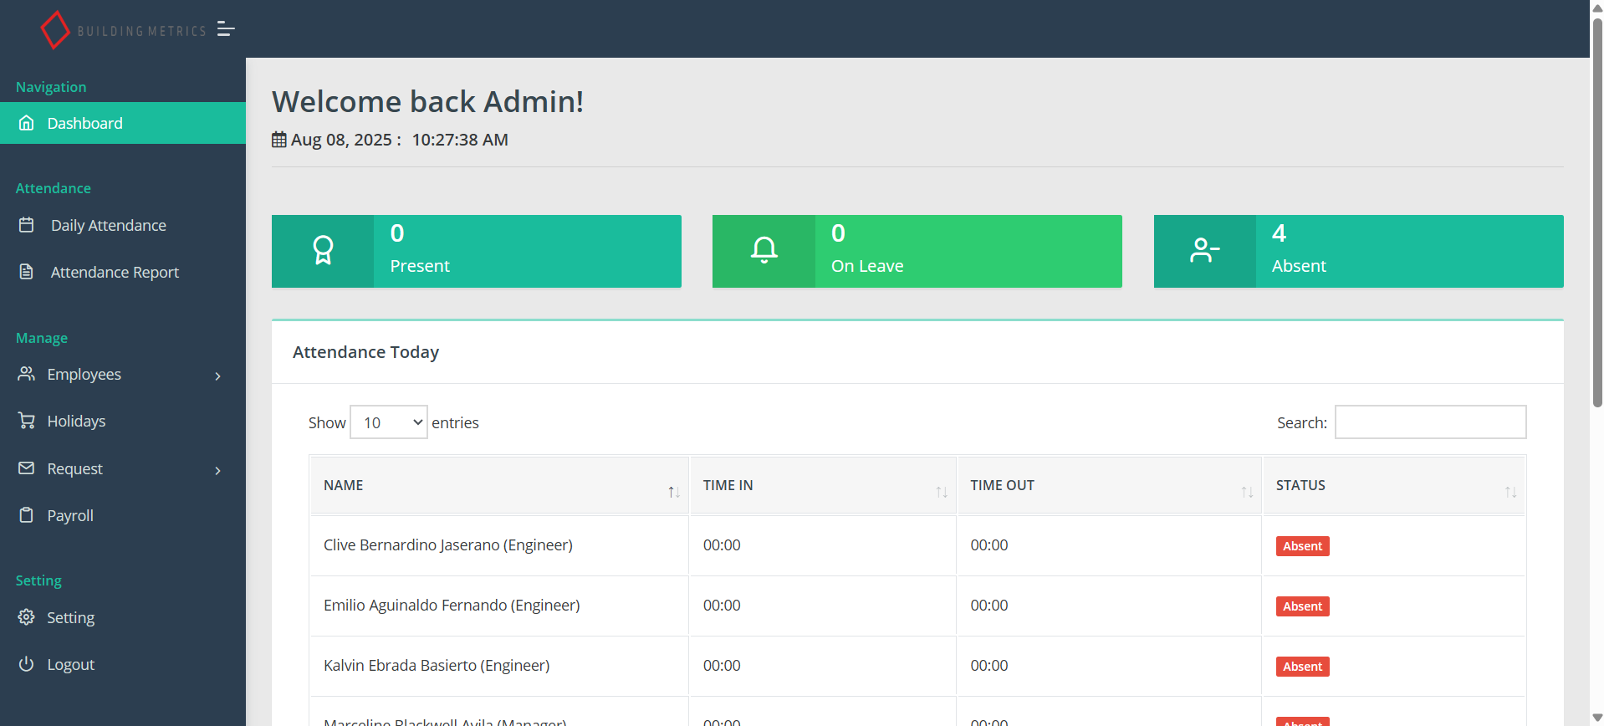Click the page vertical scrollbar thumb
This screenshot has height=726, width=1604.
point(1596,209)
